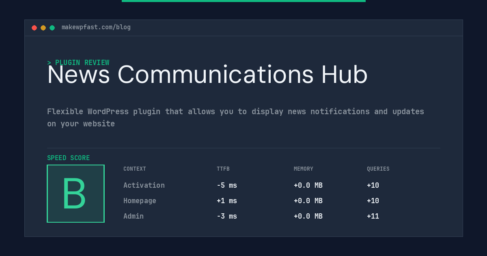Select the Activation row label

(144, 185)
